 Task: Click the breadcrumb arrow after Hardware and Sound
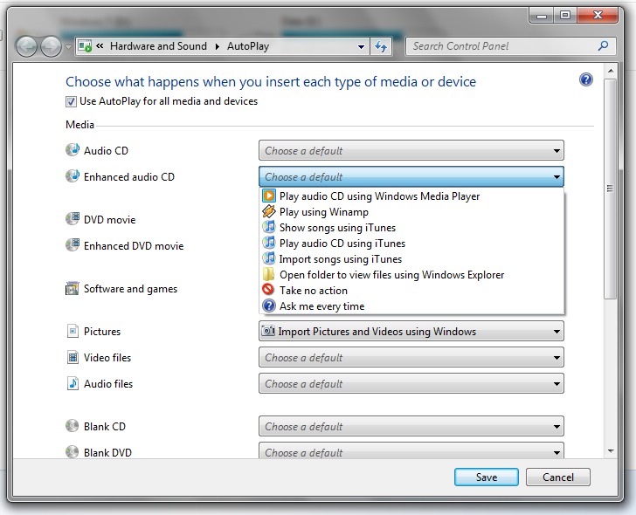(218, 46)
